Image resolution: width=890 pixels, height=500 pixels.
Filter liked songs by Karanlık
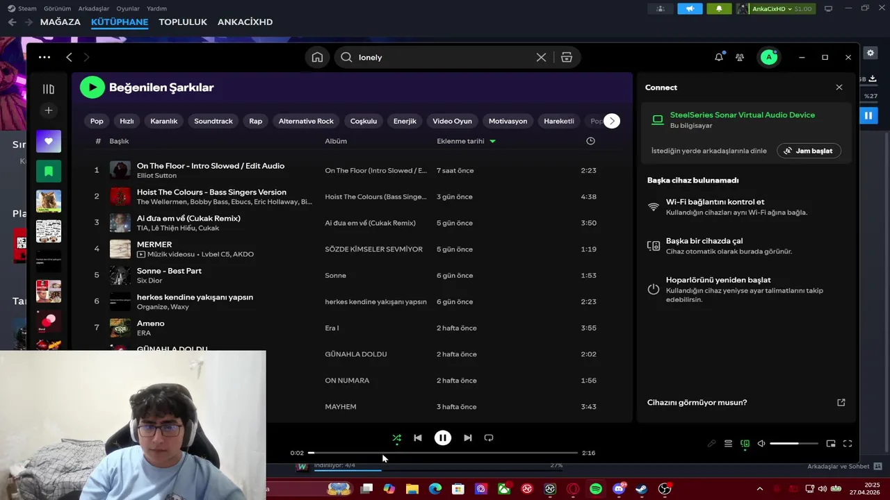pos(164,122)
